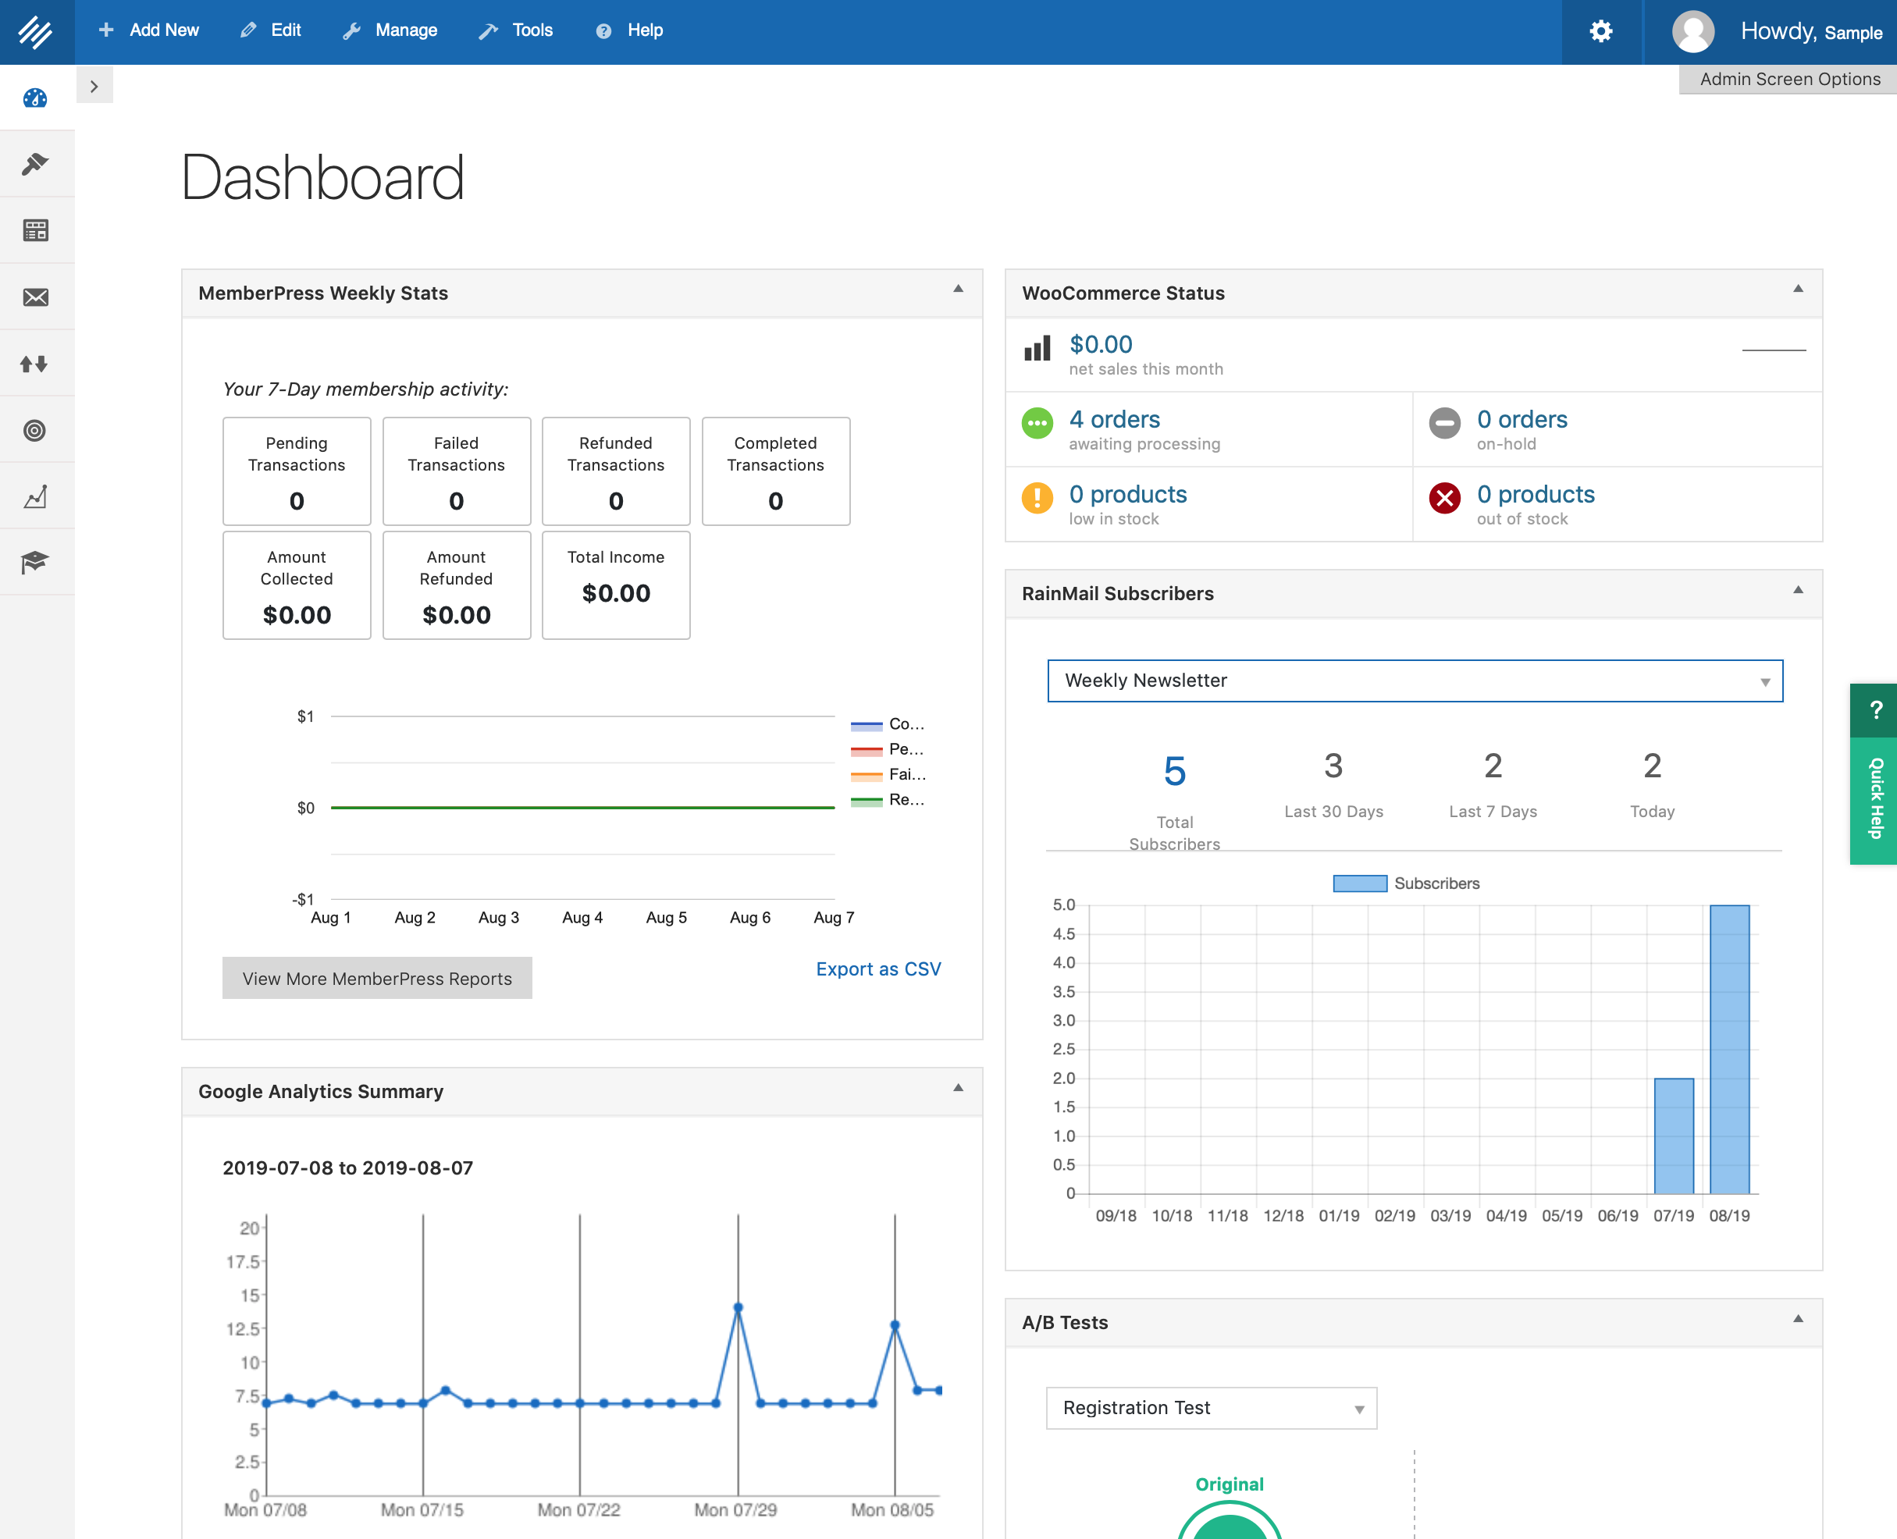
Task: Open the Admin Screen Options tab
Action: click(x=1788, y=79)
